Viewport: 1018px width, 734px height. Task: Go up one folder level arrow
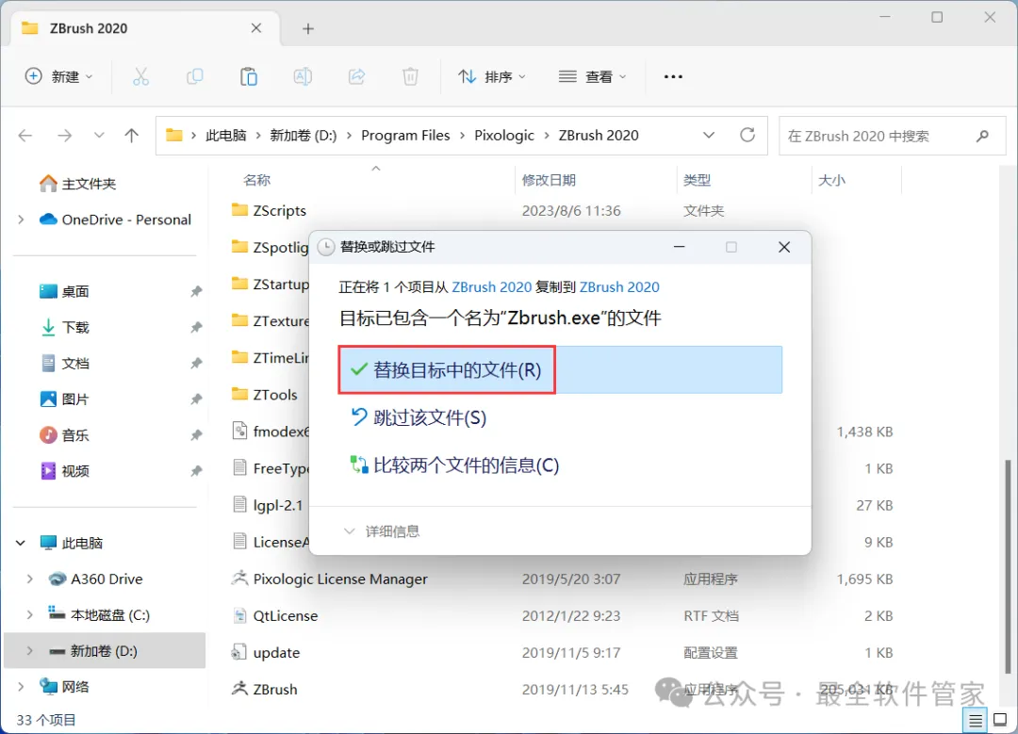pos(132,136)
